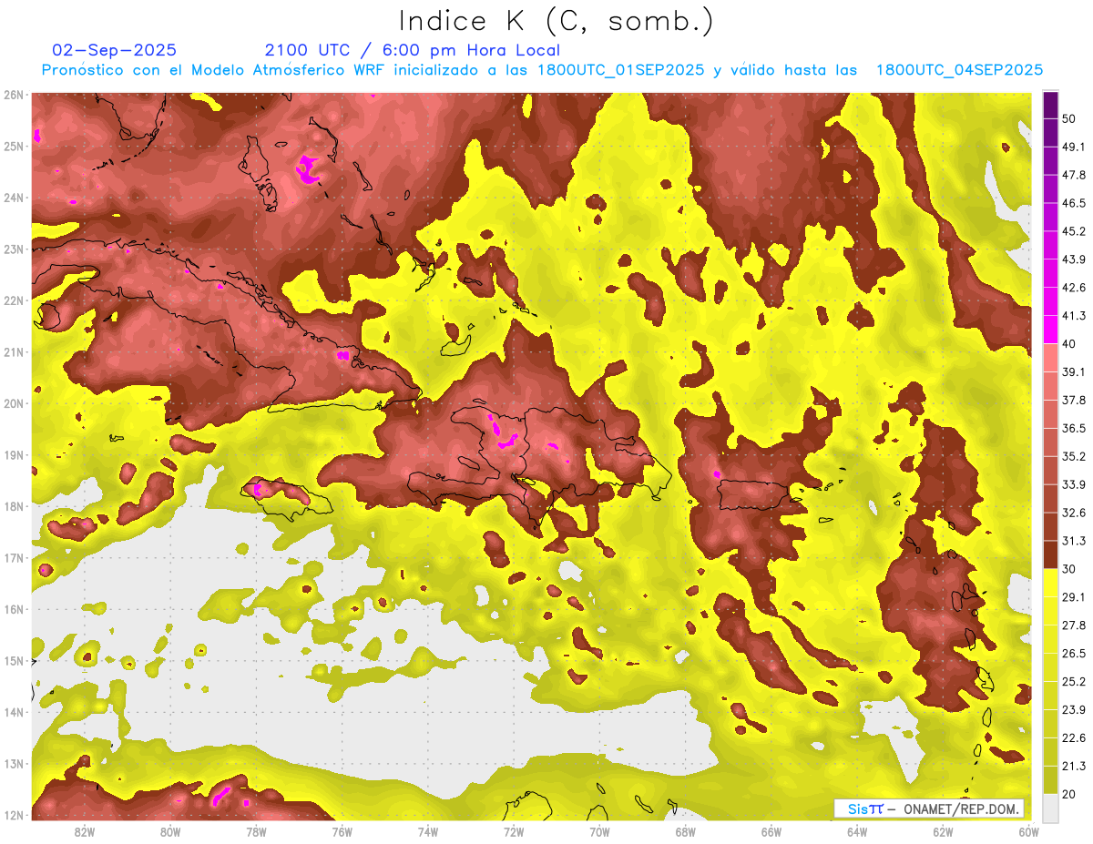Click the colorbar label "40"
The image size is (1093, 844).
pyautogui.click(x=1069, y=343)
